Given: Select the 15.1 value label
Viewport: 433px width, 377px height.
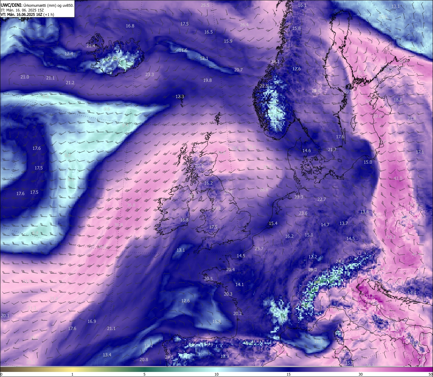Looking at the screenshot, I should click(x=309, y=235).
